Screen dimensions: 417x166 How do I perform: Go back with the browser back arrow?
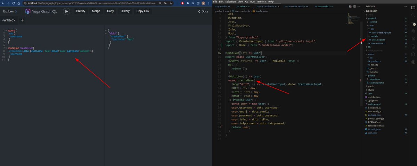(3, 3)
